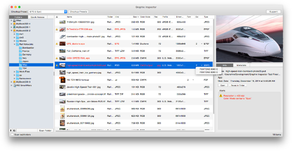Select PANTONE 8380 C from the popup

click(208, 69)
